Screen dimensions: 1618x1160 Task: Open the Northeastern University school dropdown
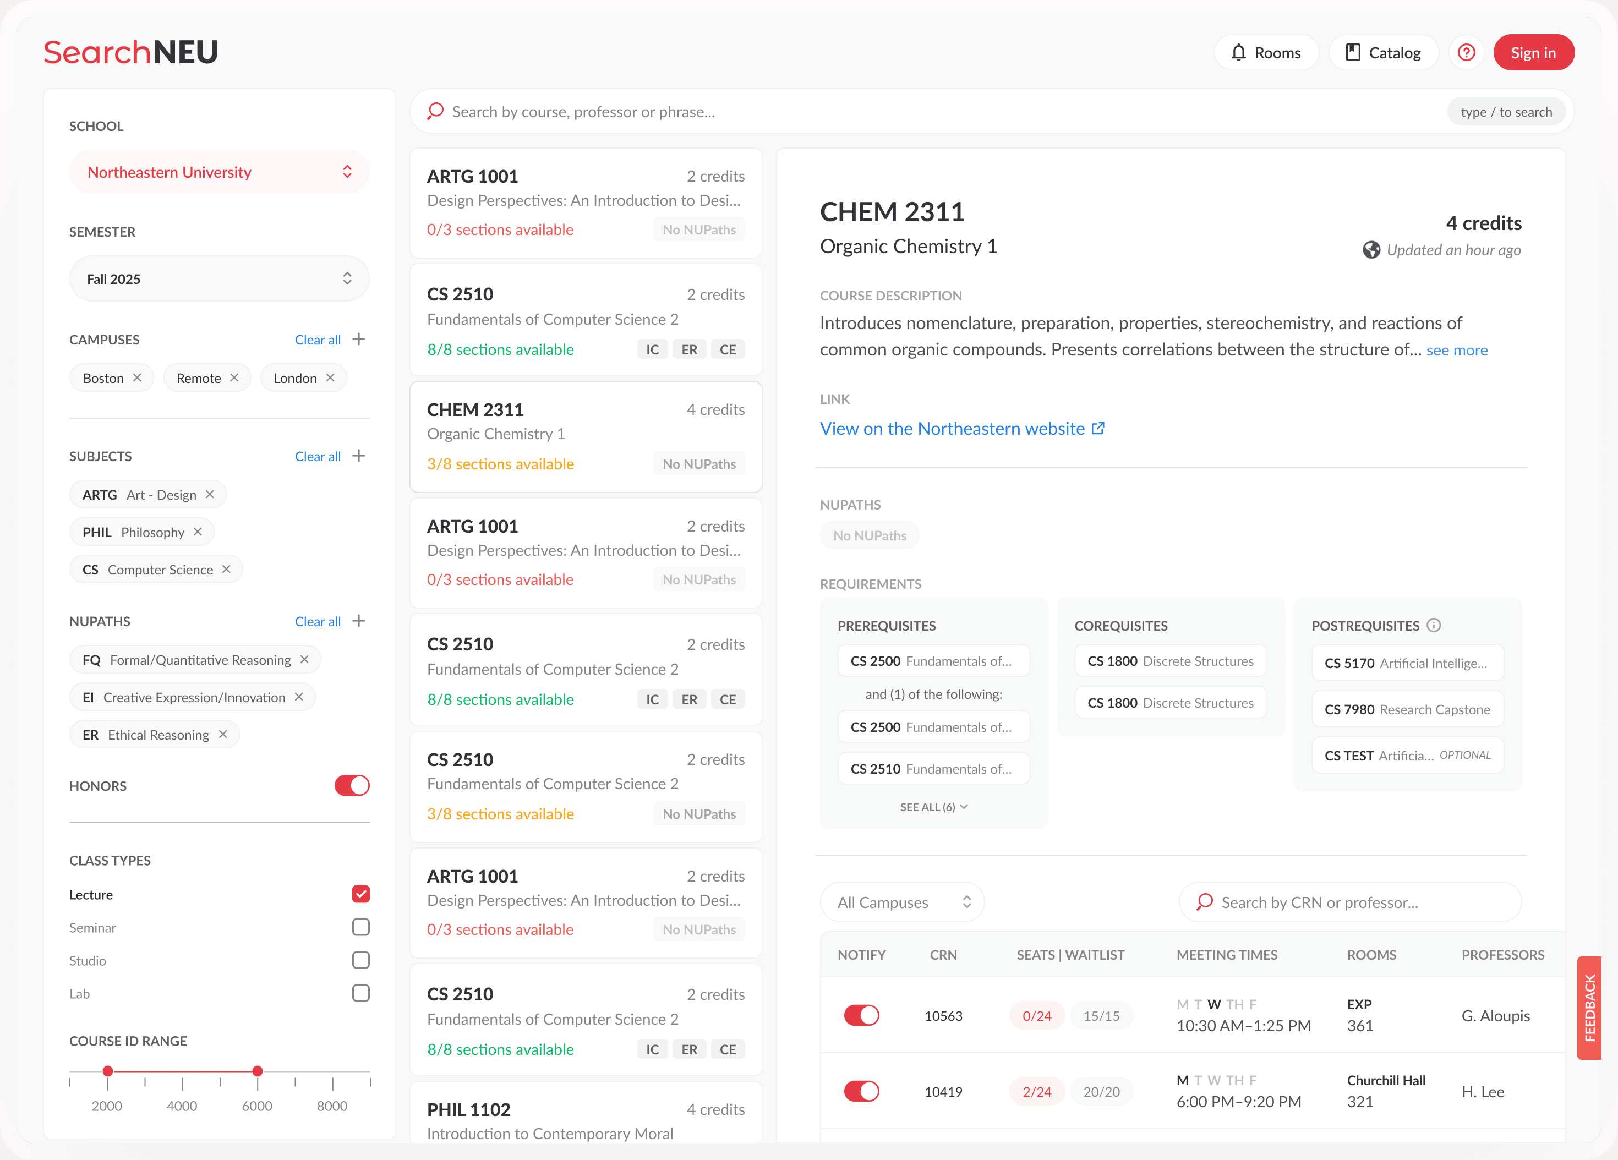coord(219,172)
